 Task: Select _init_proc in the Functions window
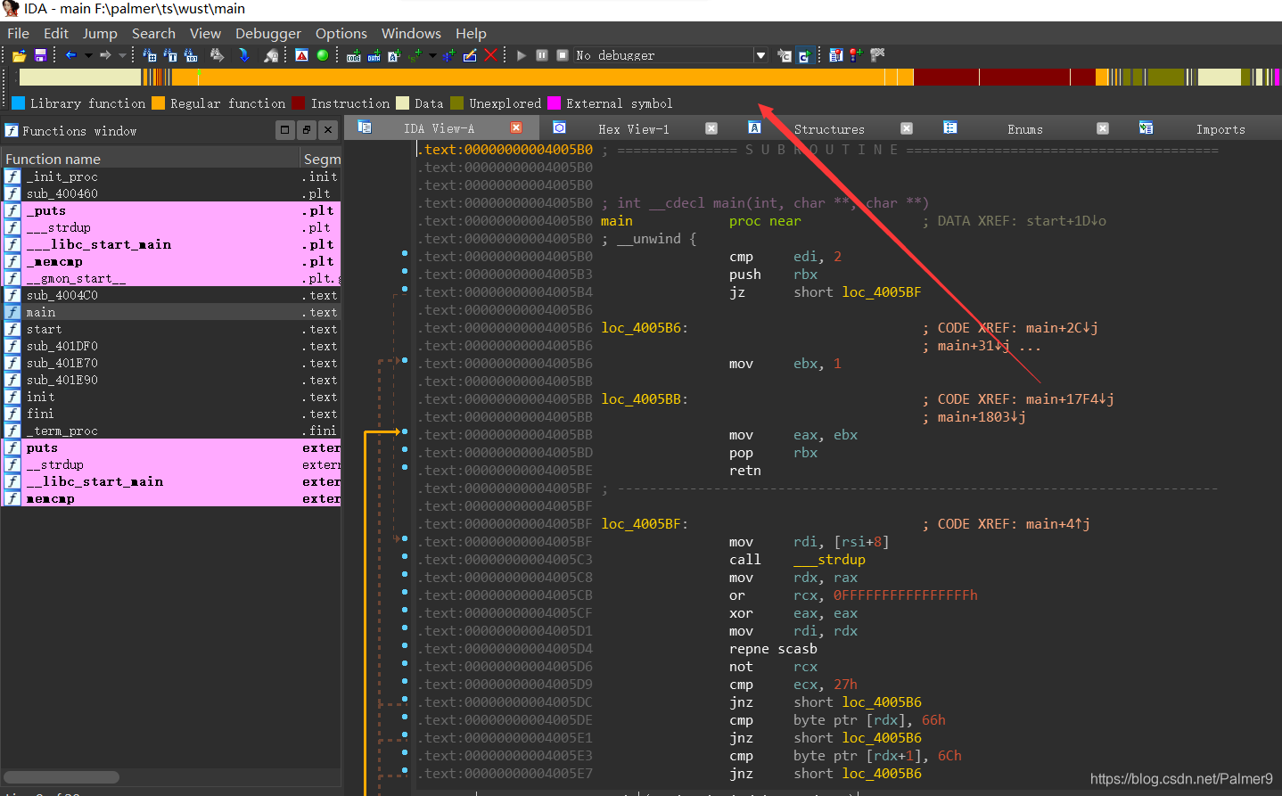170,176
